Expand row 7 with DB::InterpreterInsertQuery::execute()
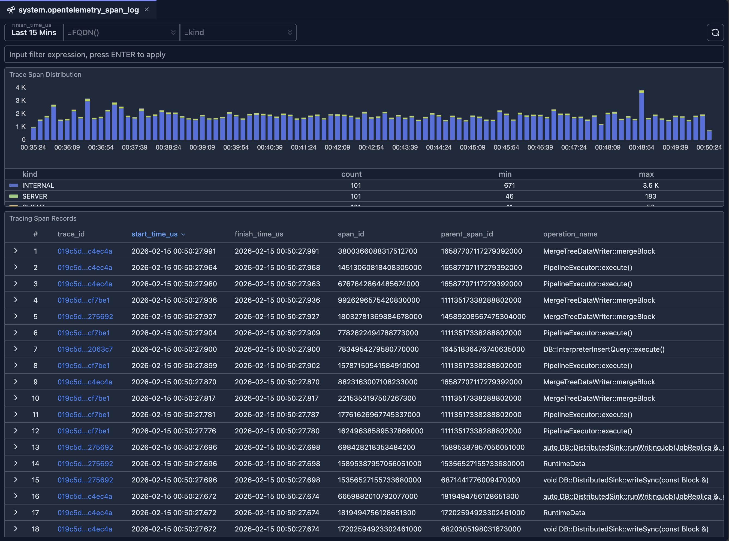Screen dimensions: 729x541 (x=16, y=349)
